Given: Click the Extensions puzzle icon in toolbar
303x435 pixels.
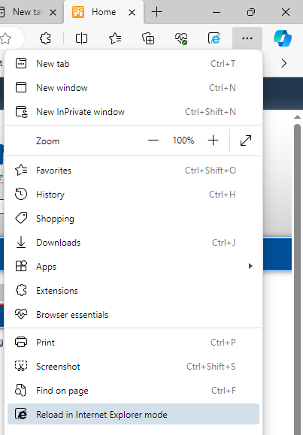Looking at the screenshot, I should click(45, 38).
